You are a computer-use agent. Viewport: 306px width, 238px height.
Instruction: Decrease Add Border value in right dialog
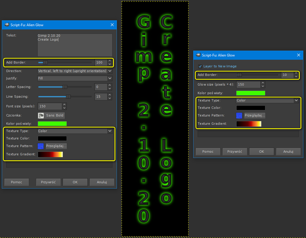296,76
